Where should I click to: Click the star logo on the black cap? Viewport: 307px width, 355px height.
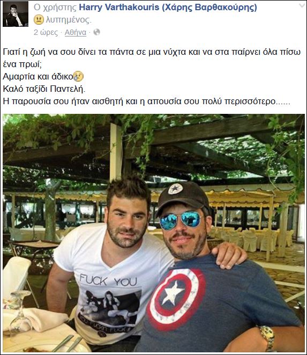point(175,189)
